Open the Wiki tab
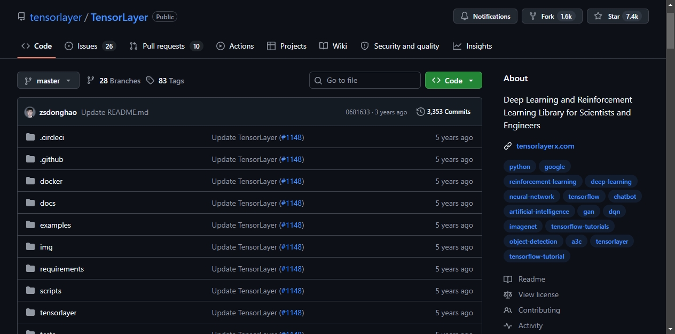675x334 pixels. [x=333, y=46]
